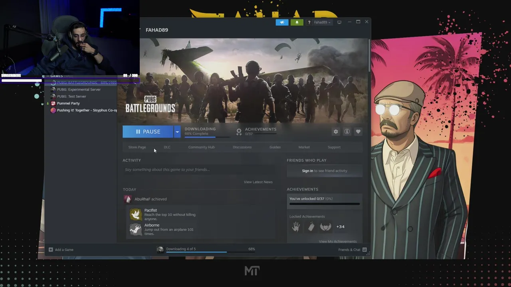The image size is (511, 287).
Task: Open the third locked wings achievement icon
Action: point(326,227)
